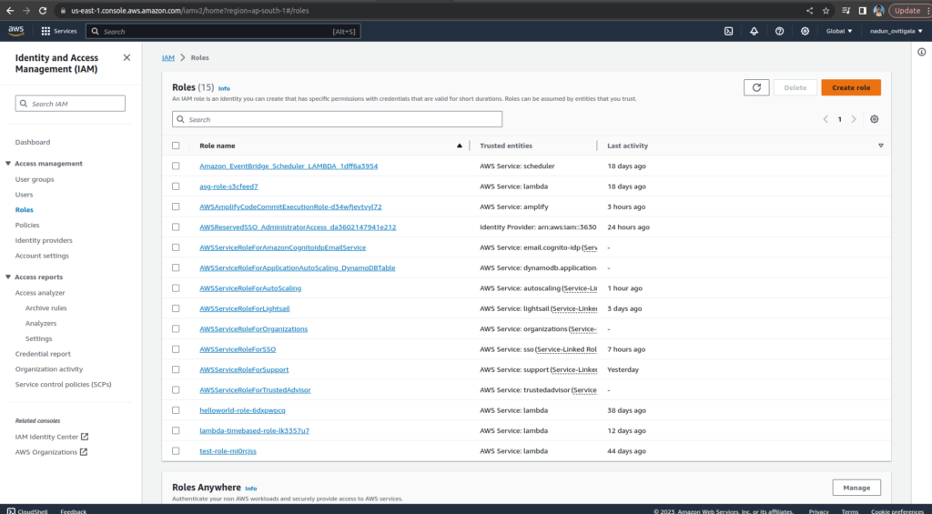Bookmark this page with the star icon
This screenshot has width=932, height=514.
[x=826, y=11]
